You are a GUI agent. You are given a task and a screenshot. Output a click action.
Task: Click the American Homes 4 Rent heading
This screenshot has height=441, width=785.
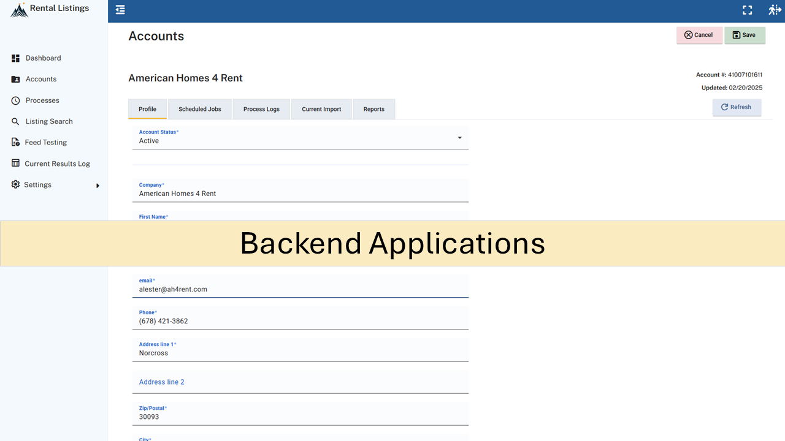(185, 78)
